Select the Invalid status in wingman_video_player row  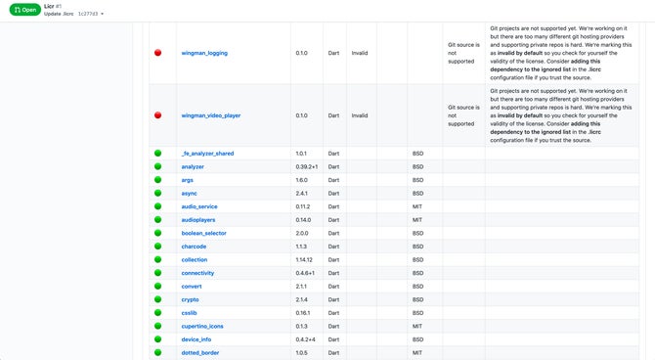click(x=360, y=115)
